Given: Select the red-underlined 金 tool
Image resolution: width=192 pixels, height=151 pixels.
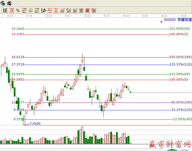Looking at the screenshot, I should point(56,11).
